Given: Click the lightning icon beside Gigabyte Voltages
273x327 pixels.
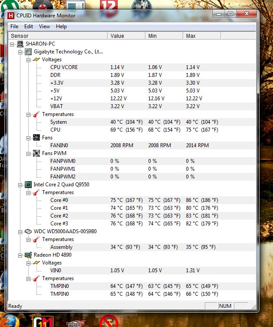Looking at the screenshot, I should coord(36,59).
